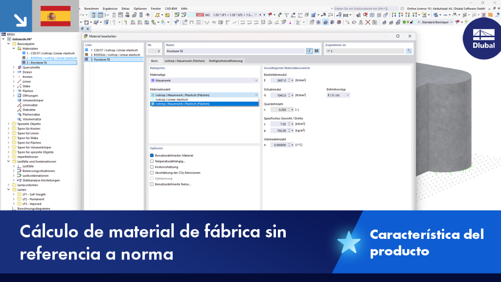Expand the Querschnitte tree node
Screen dimensions: 501x282
click(x=14, y=68)
